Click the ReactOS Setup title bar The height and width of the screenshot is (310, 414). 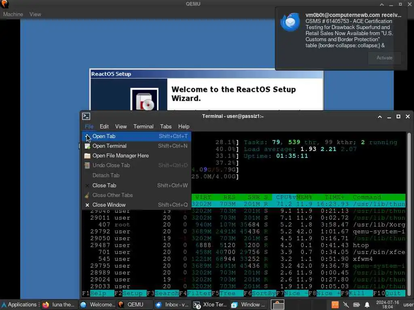point(207,74)
